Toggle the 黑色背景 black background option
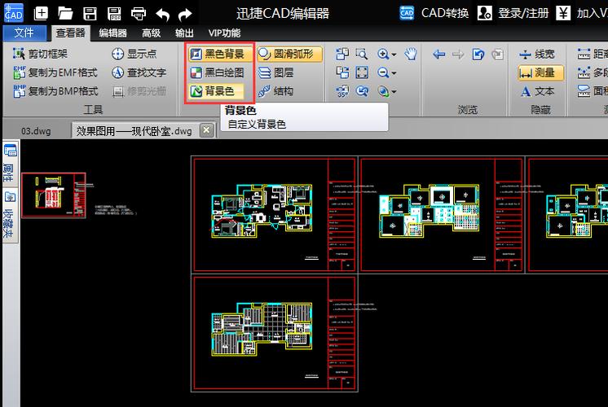Viewport: 608px width, 407px height. point(217,55)
